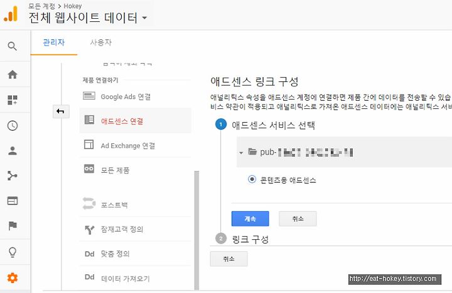Click the Dd icon beside 데이터 가져오기
The image size is (452, 293).
point(89,277)
